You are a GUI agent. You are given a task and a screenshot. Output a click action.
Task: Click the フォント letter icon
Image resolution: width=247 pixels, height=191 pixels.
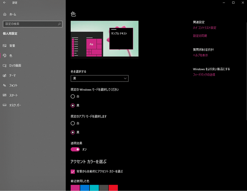(5, 85)
